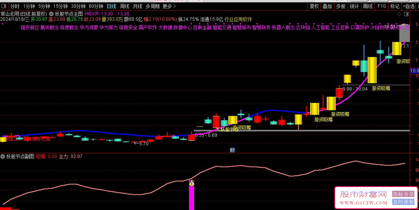Toggle the left side panel icon
The image size is (419, 210).
[x=4, y=6]
